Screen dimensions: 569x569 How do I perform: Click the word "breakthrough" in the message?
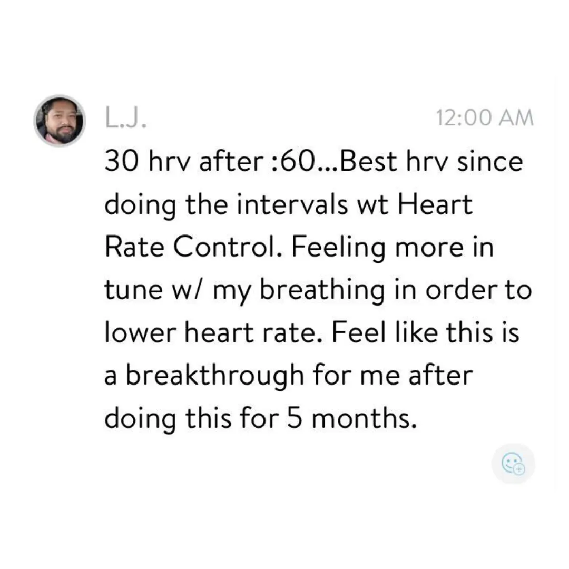215,376
